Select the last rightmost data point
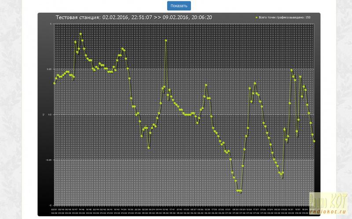The image size is (352, 219). coord(314,141)
